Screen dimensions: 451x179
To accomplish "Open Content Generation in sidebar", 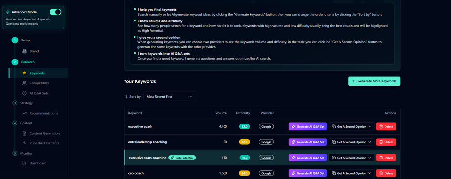I will 45,133.
